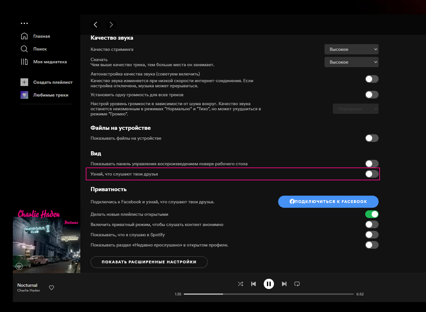Click the Качество звука heading
Viewport: 426px width, 312px height.
pyautogui.click(x=112, y=38)
